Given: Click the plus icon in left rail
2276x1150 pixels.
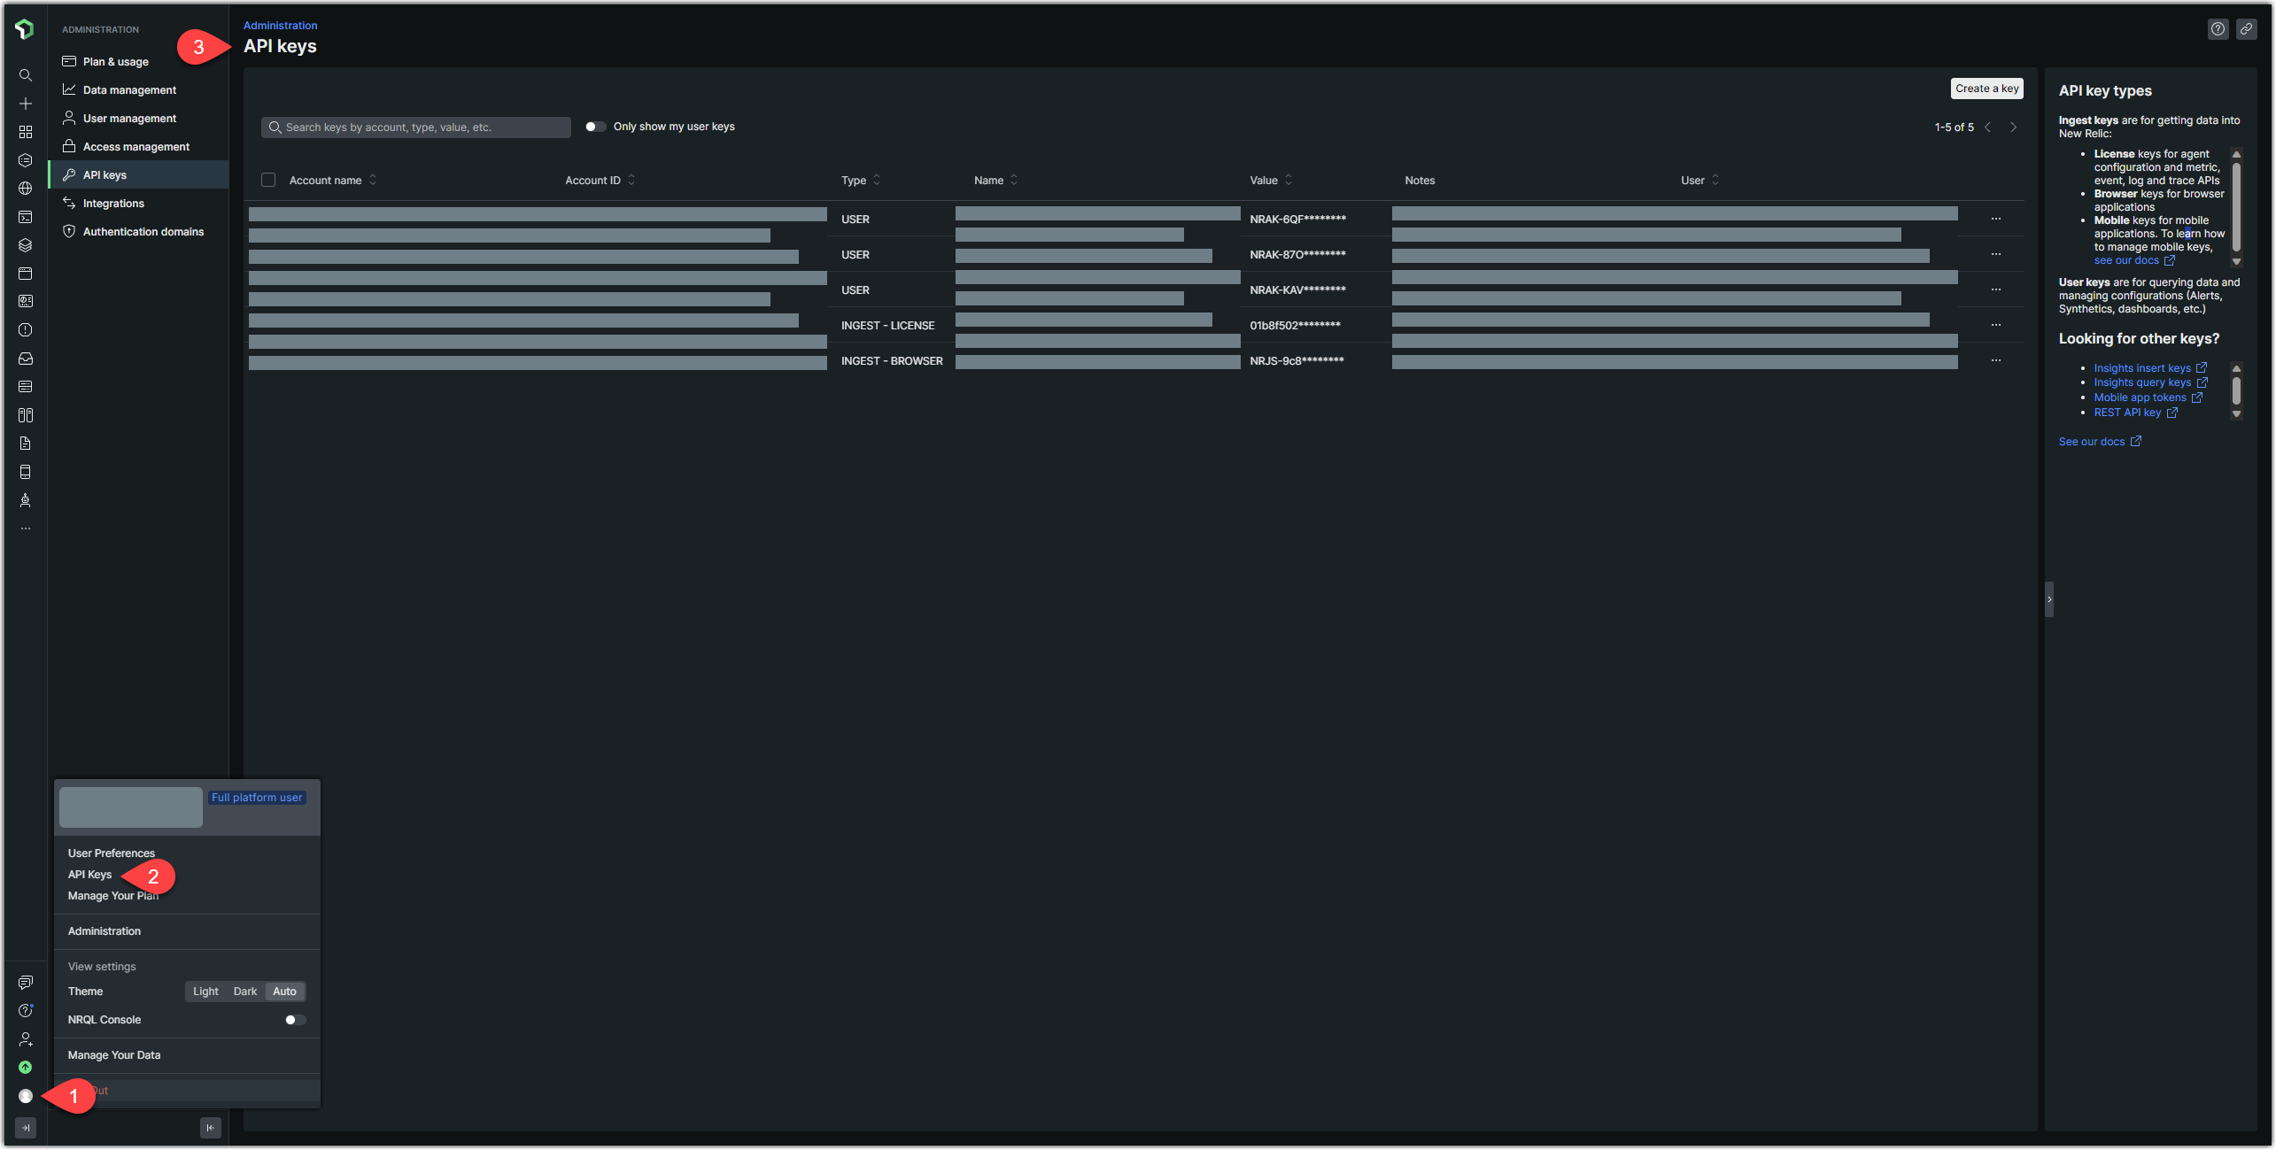Looking at the screenshot, I should coord(26,104).
